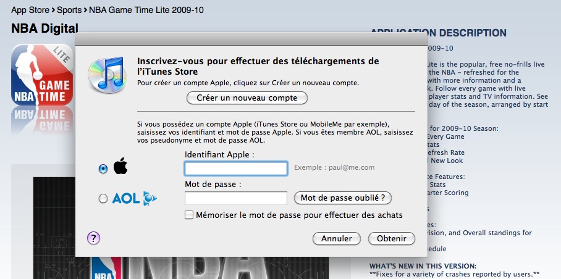Click the AOL logo

coord(135,198)
